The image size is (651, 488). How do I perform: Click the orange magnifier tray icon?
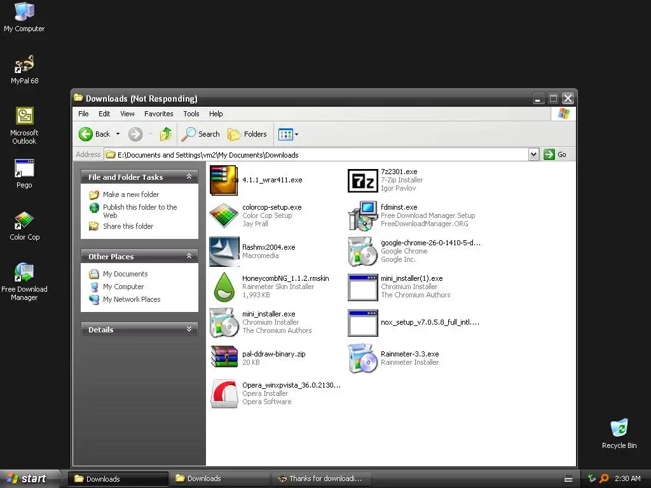pos(604,478)
